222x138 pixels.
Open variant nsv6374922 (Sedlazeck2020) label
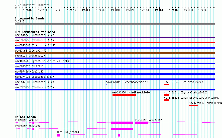click(34, 77)
